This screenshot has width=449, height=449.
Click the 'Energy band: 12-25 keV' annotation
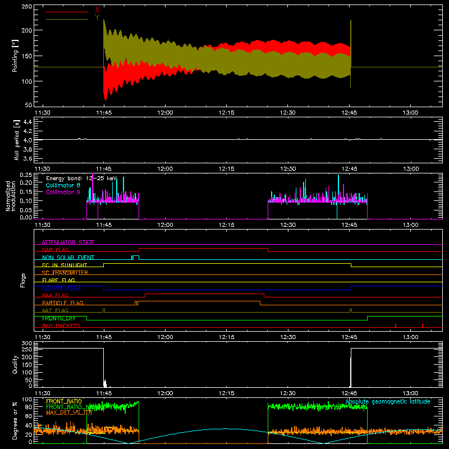[81, 178]
